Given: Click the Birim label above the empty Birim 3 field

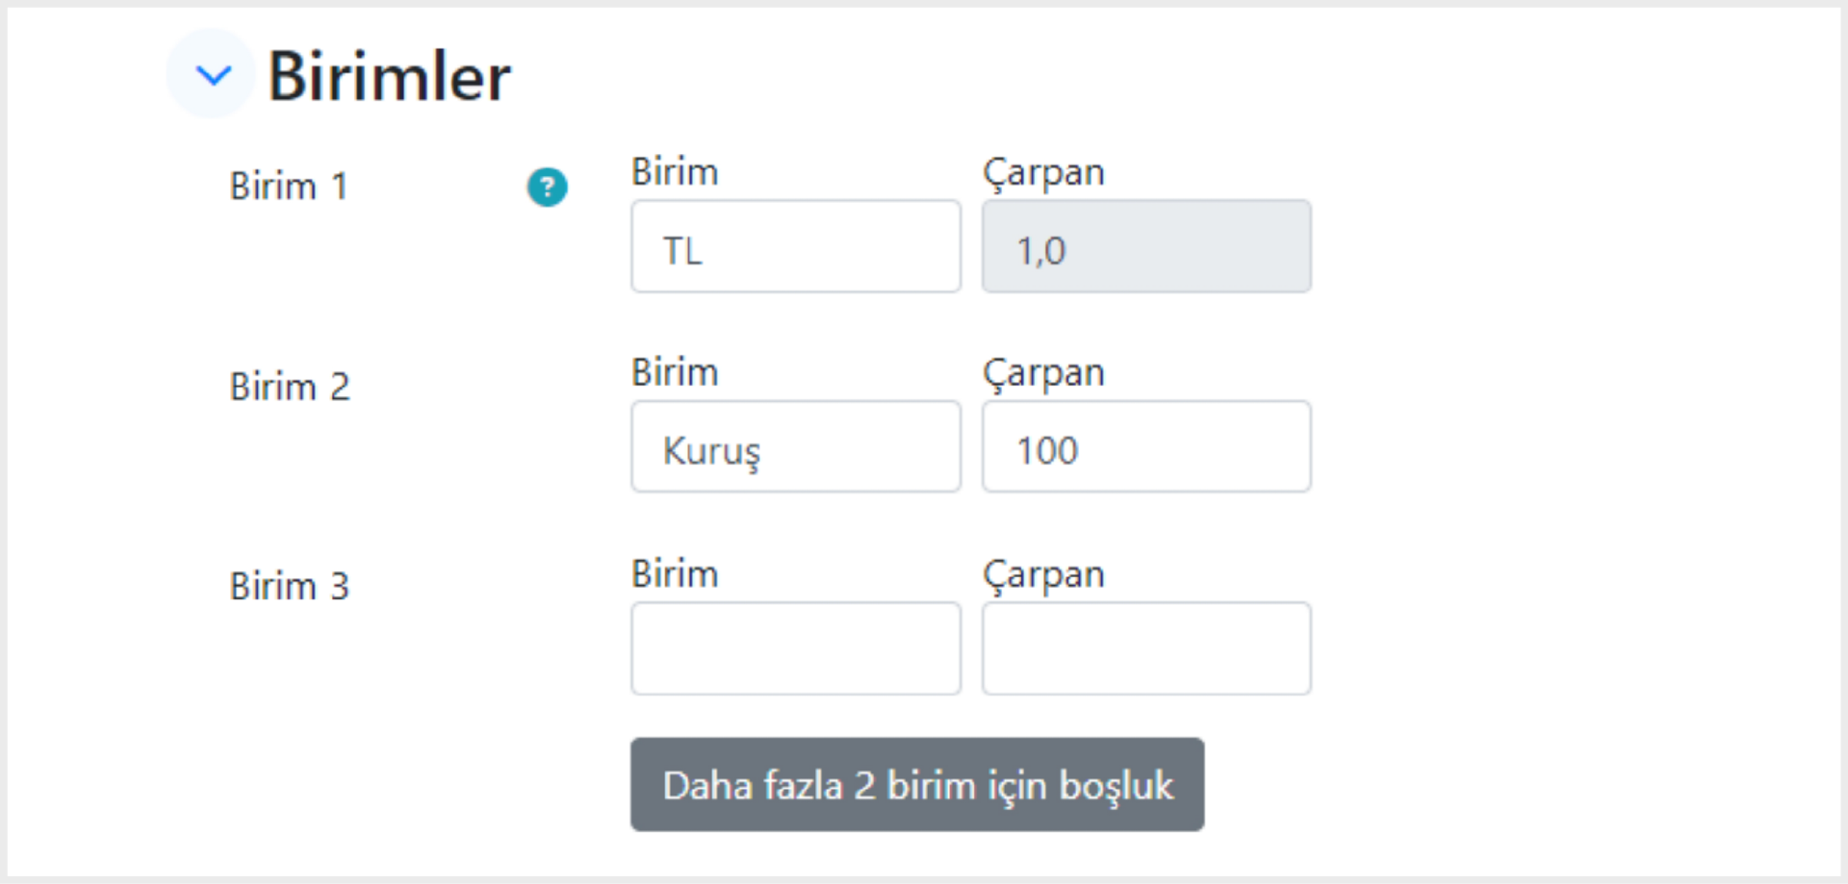Looking at the screenshot, I should click(x=675, y=574).
